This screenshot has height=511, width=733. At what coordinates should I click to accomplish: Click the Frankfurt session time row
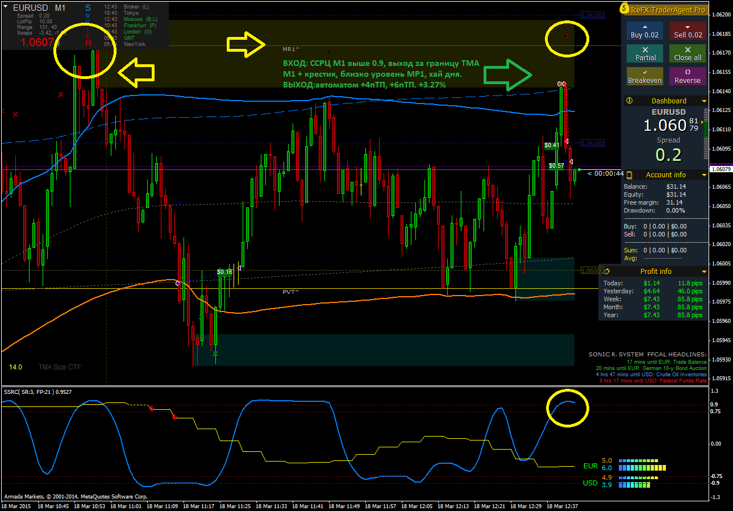(131, 26)
